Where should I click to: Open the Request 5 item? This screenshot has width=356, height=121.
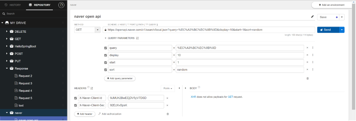point(25,98)
